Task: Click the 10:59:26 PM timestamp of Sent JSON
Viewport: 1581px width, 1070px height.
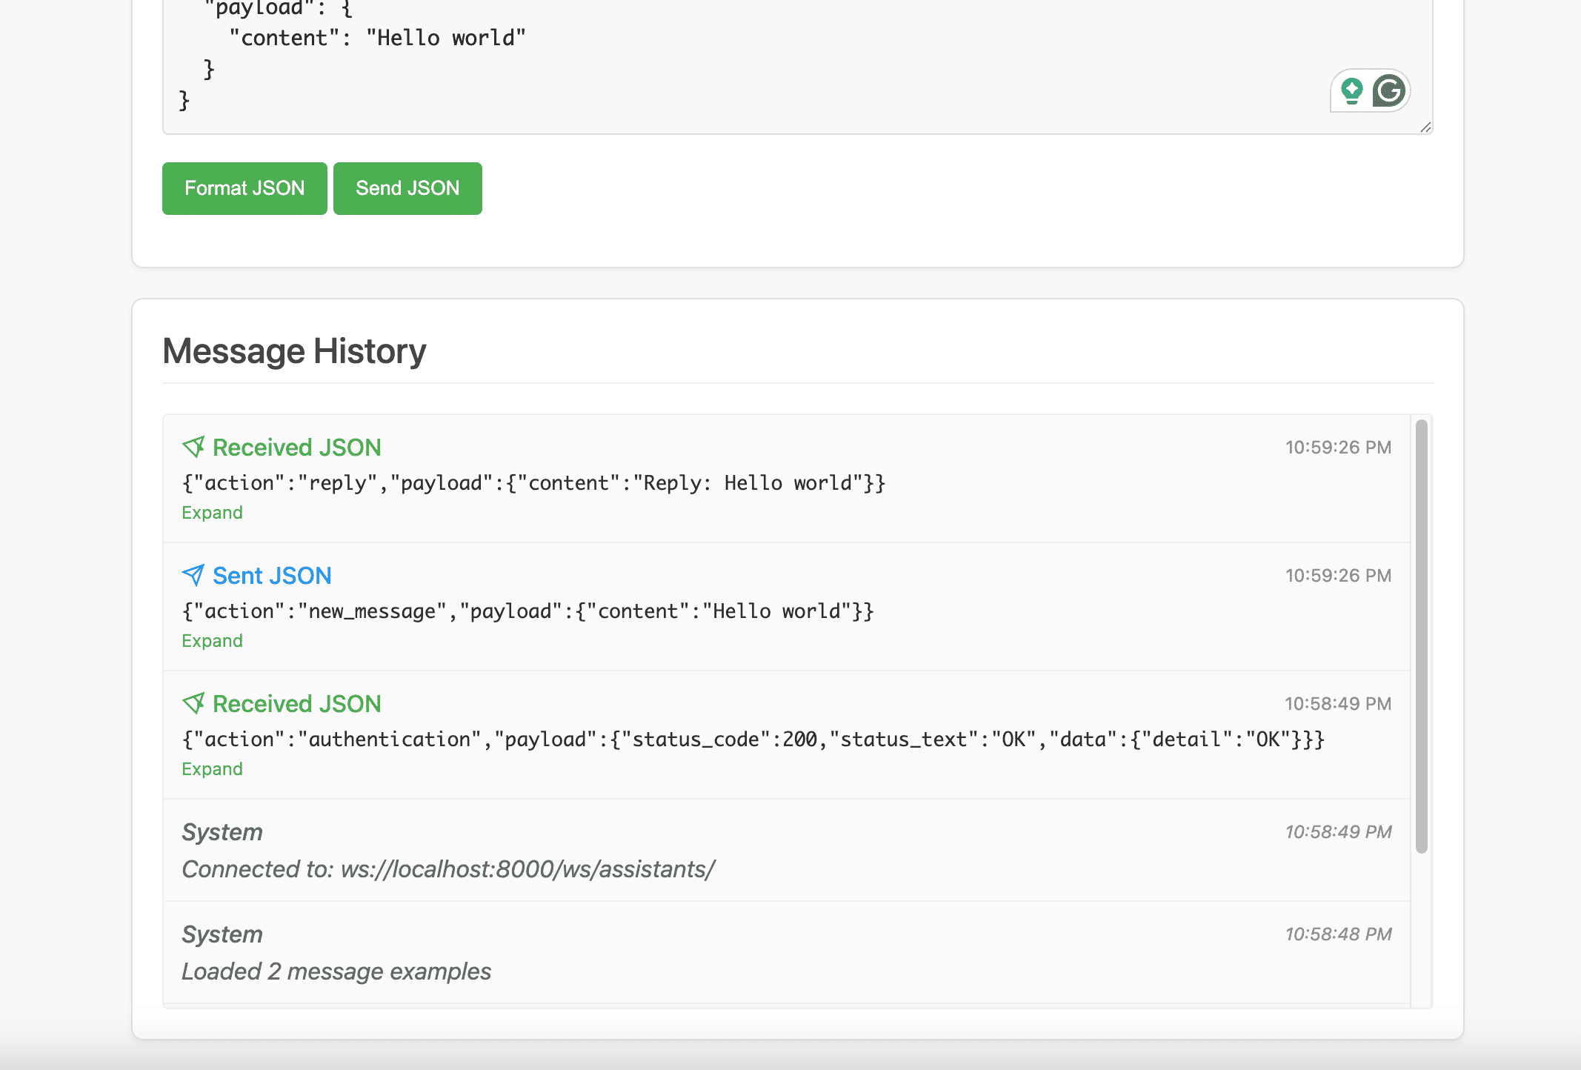Action: click(1338, 576)
